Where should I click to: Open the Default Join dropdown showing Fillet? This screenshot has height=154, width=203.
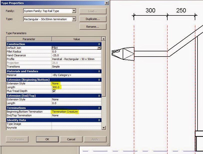tap(99, 48)
